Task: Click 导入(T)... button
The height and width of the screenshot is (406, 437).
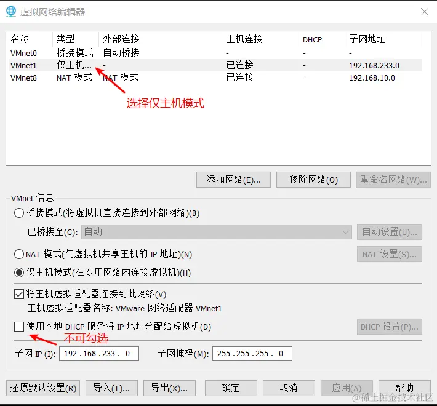Action: (111, 388)
